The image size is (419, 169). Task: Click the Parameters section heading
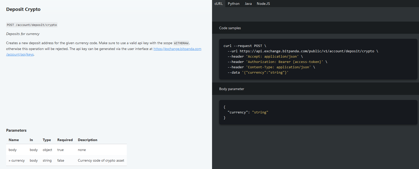(16, 130)
